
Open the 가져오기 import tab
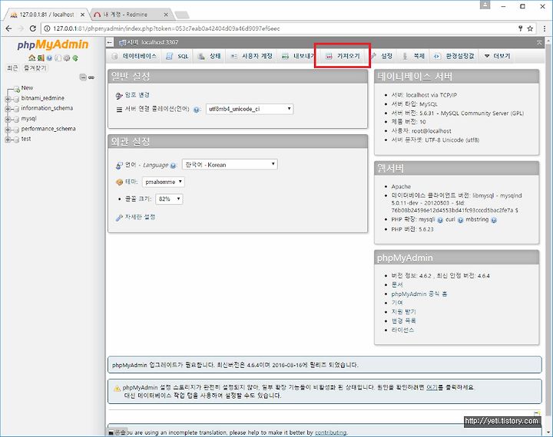343,56
